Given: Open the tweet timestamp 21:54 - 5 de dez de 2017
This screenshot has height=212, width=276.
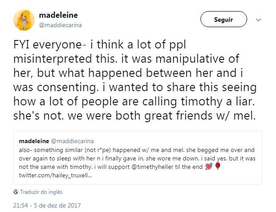Looking at the screenshot, I should [x=47, y=205].
